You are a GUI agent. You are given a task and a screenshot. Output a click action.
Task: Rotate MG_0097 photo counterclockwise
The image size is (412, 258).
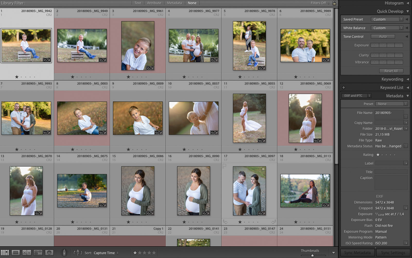225,222
